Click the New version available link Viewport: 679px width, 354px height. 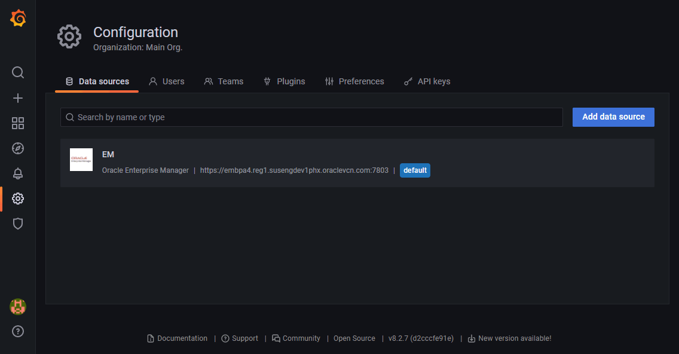515,338
